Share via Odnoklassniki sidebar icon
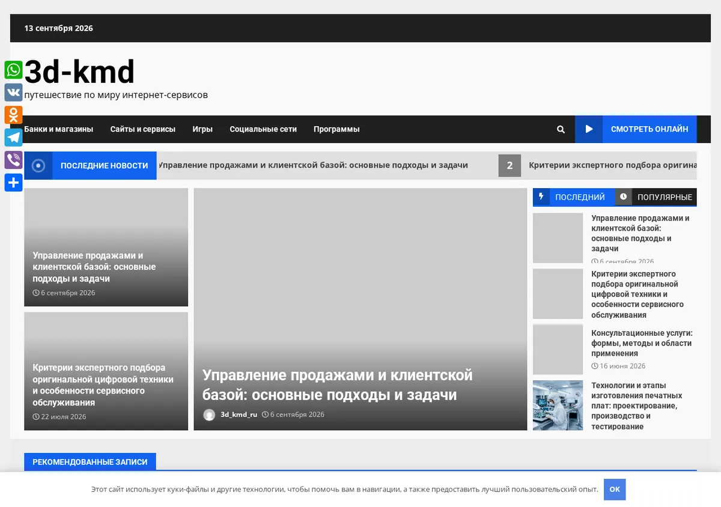The width and height of the screenshot is (721, 507). (13, 115)
